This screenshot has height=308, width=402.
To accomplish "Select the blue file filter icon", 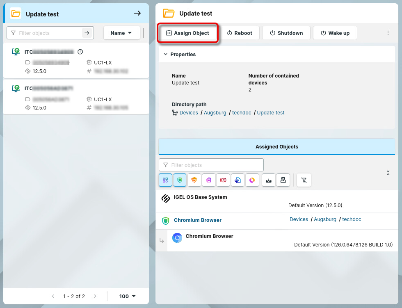I will pos(238,180).
